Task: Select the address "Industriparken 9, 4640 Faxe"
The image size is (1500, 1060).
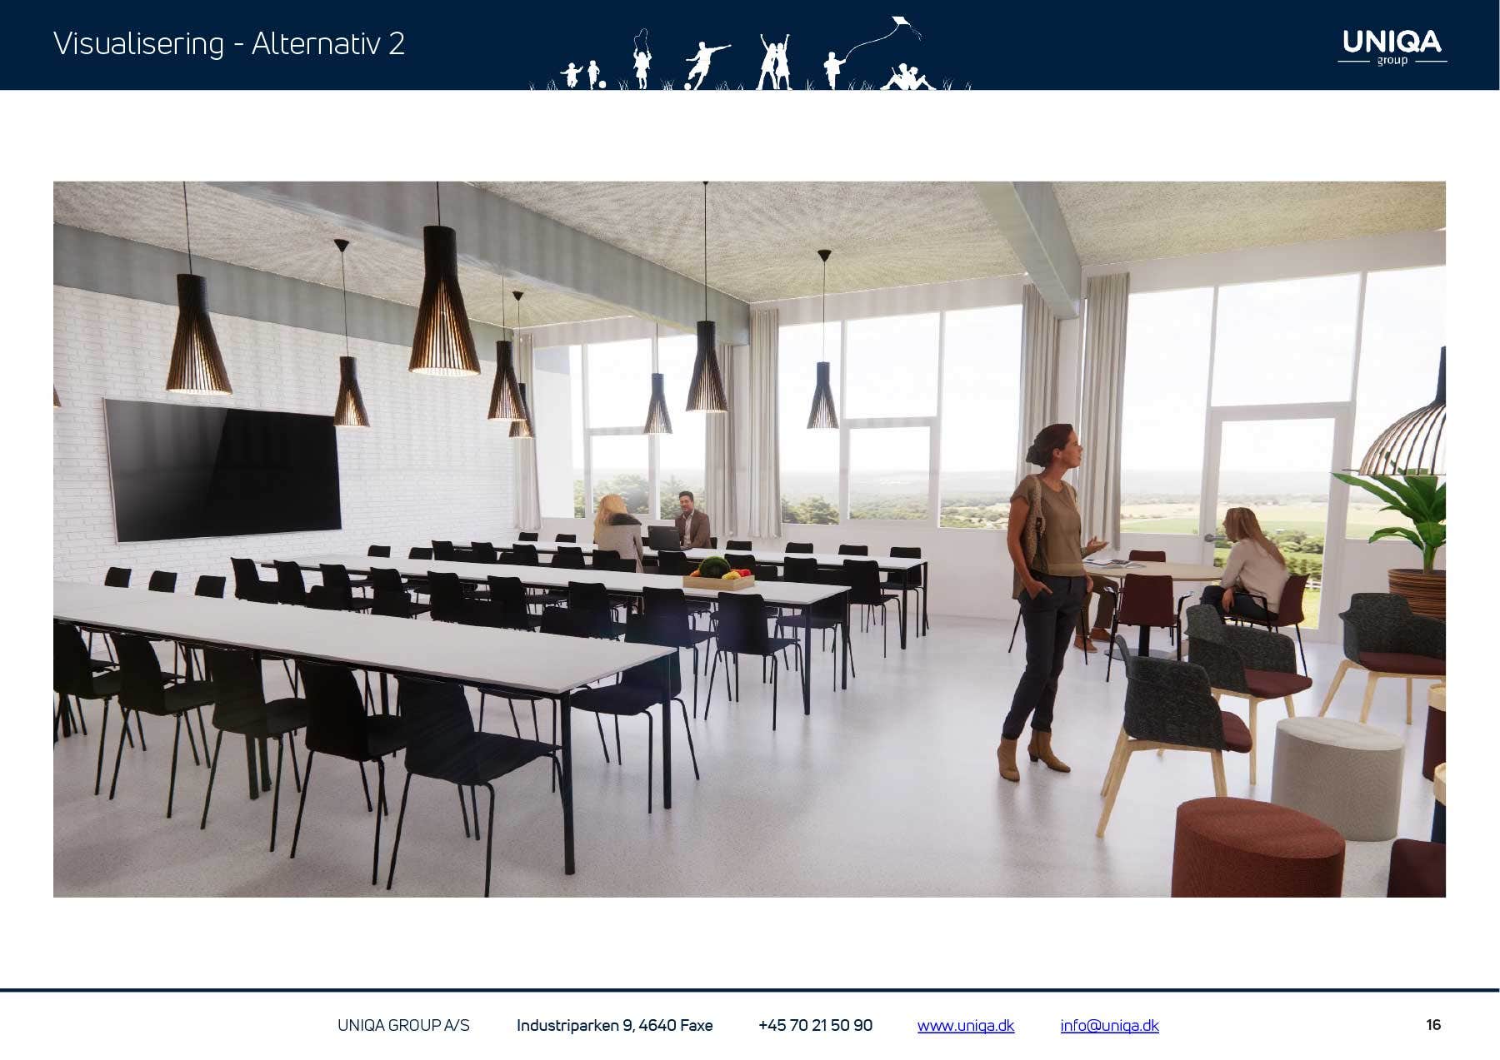Action: (x=614, y=1026)
